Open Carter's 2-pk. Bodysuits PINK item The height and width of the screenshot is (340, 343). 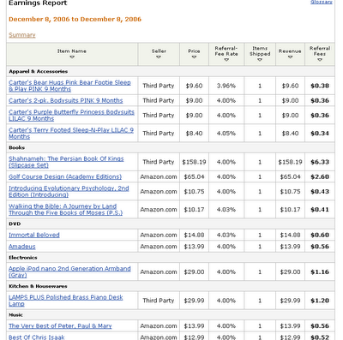tap(65, 100)
